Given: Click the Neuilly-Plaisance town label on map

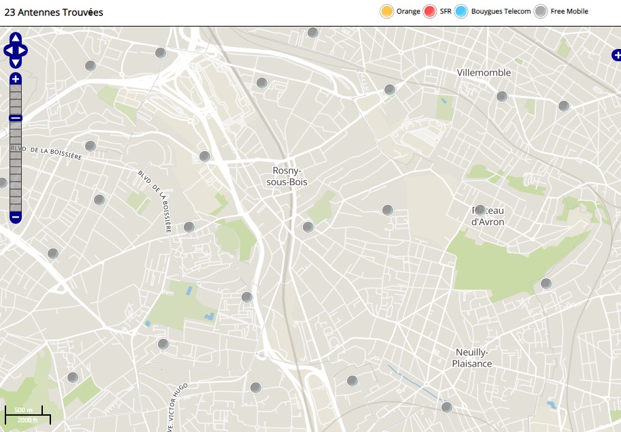Looking at the screenshot, I should click(x=472, y=358).
